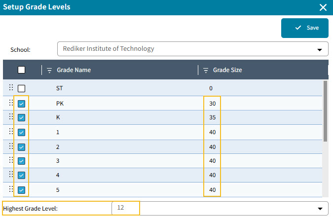Select the grade size 40 for grade 5

pyautogui.click(x=212, y=190)
